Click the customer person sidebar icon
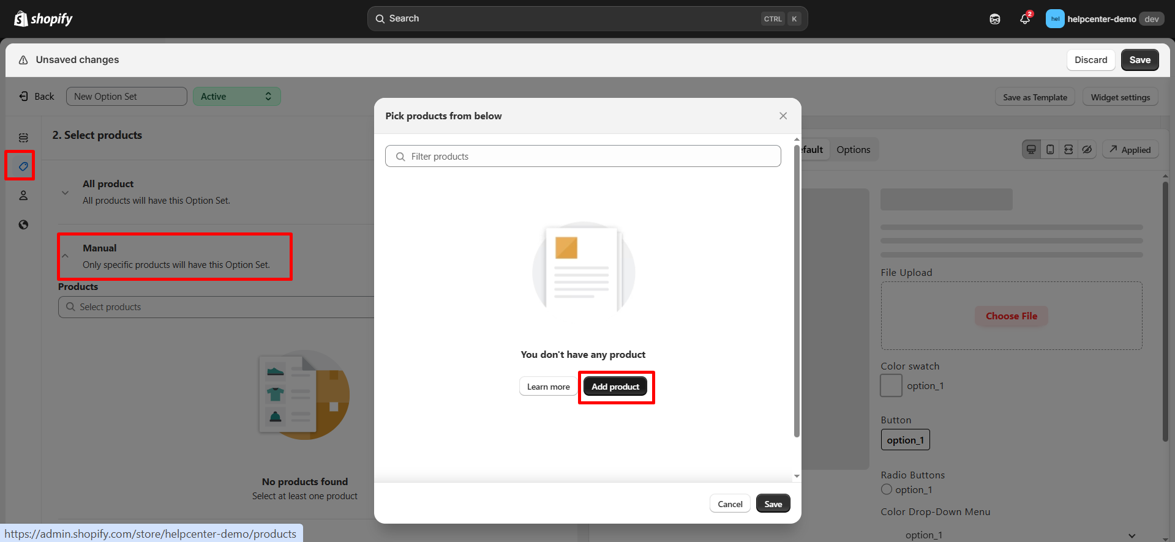Screen dimensions: 1175x542 tap(23, 195)
